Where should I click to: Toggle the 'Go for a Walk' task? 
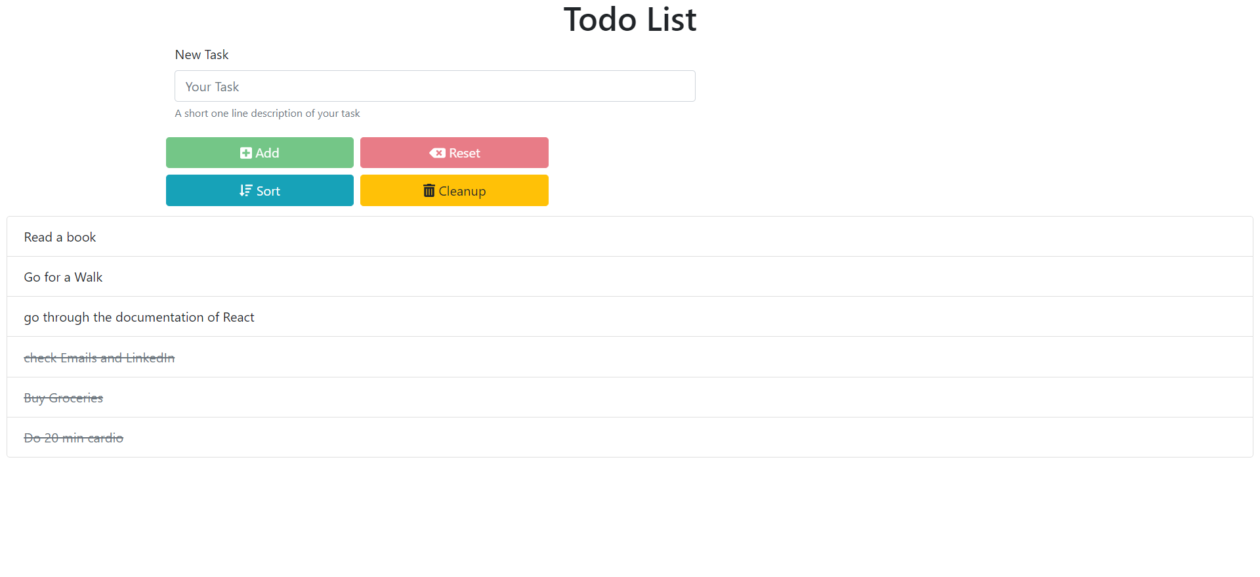[630, 276]
